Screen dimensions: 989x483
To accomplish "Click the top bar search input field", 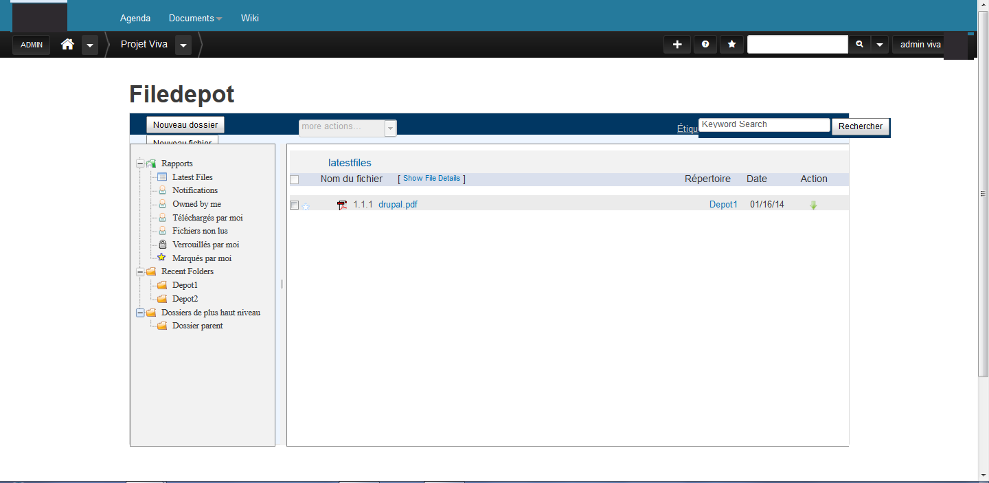I will 797,45.
